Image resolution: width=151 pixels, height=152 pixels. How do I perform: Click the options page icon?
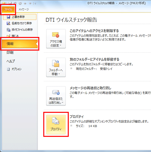click(x=8, y=69)
